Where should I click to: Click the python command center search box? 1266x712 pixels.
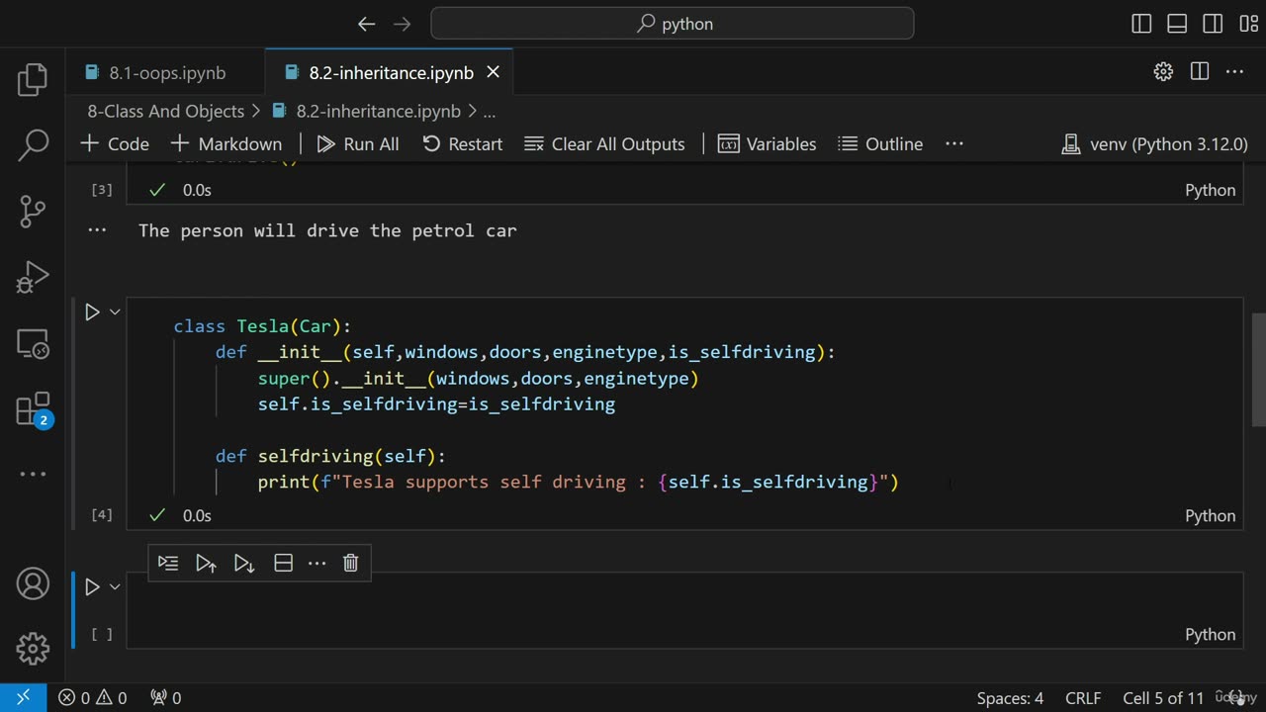point(673,24)
